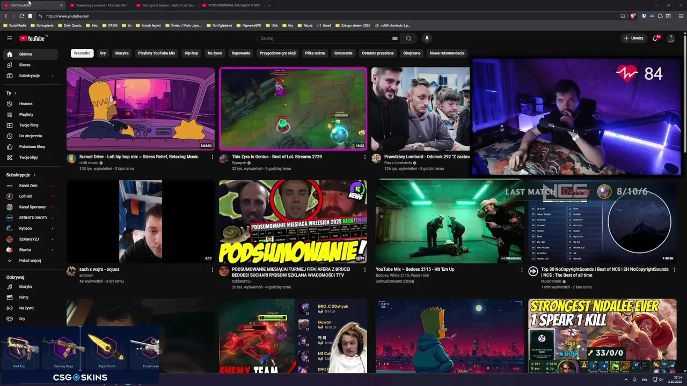Open Polubione filmy in the sidebar
This screenshot has height=386, width=687.
click(31, 146)
